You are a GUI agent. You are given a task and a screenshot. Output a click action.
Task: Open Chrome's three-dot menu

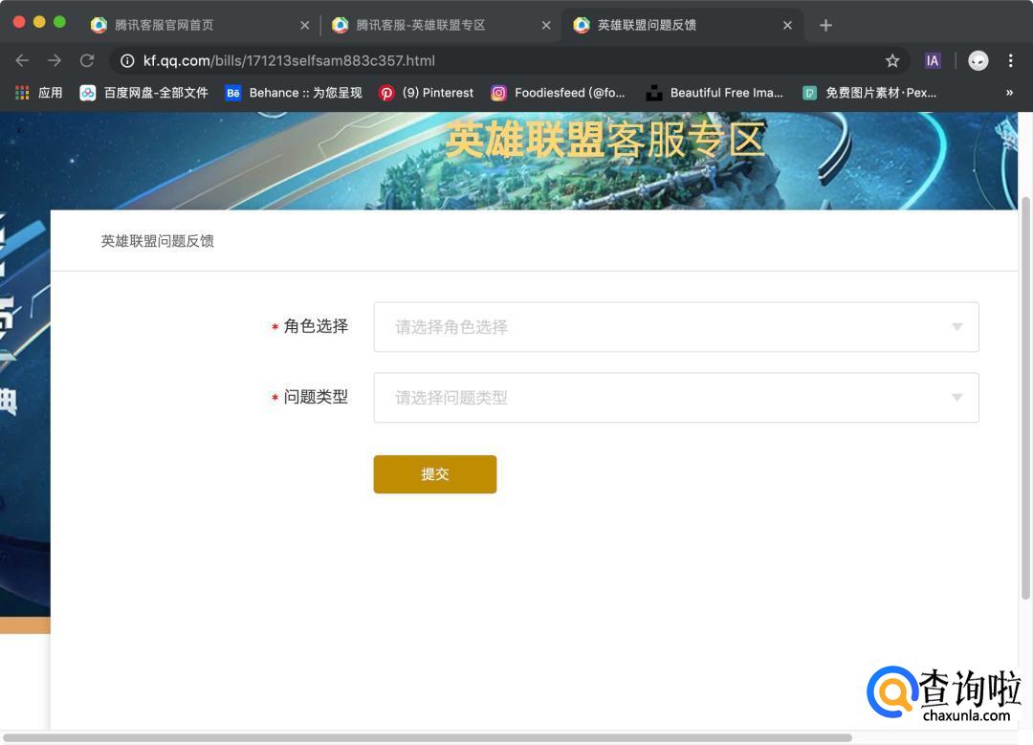1011,60
